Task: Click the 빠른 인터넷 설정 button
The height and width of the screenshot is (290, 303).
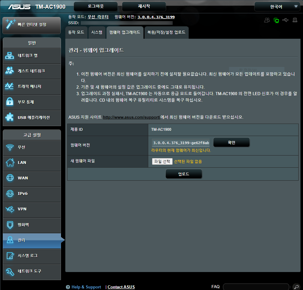Action: point(32,25)
